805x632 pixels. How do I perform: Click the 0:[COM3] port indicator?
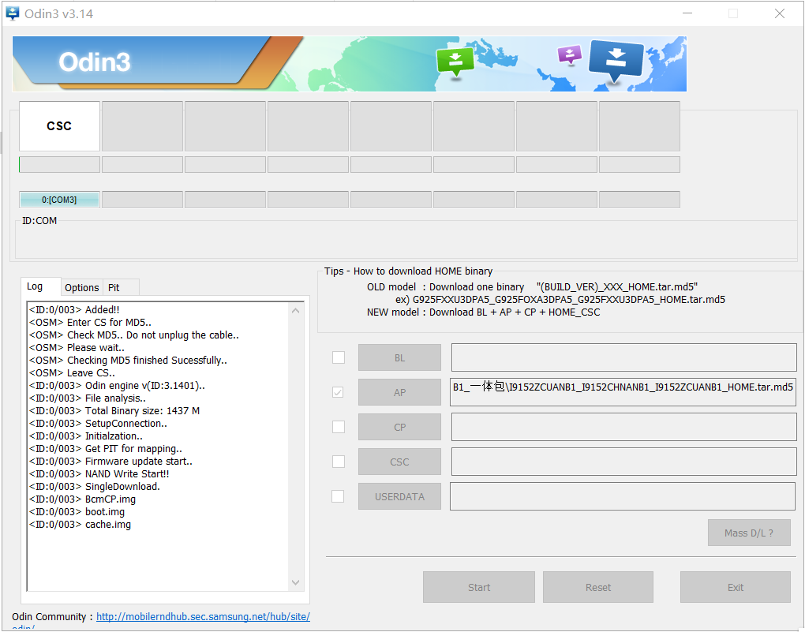(x=59, y=199)
